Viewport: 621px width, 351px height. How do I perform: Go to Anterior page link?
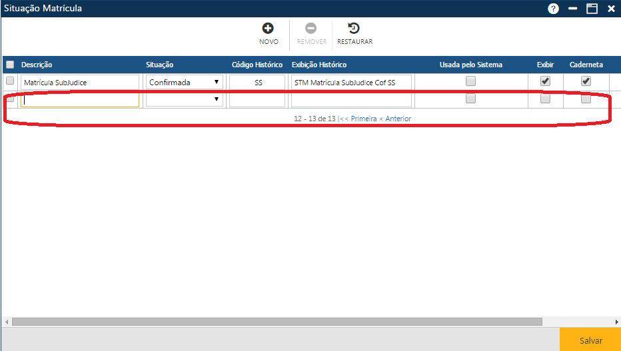point(395,119)
